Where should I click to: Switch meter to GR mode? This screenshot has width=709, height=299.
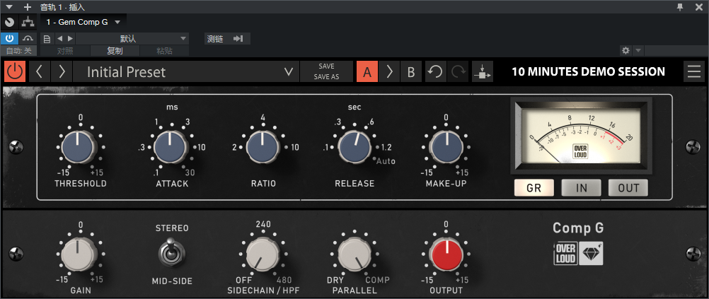click(x=534, y=188)
